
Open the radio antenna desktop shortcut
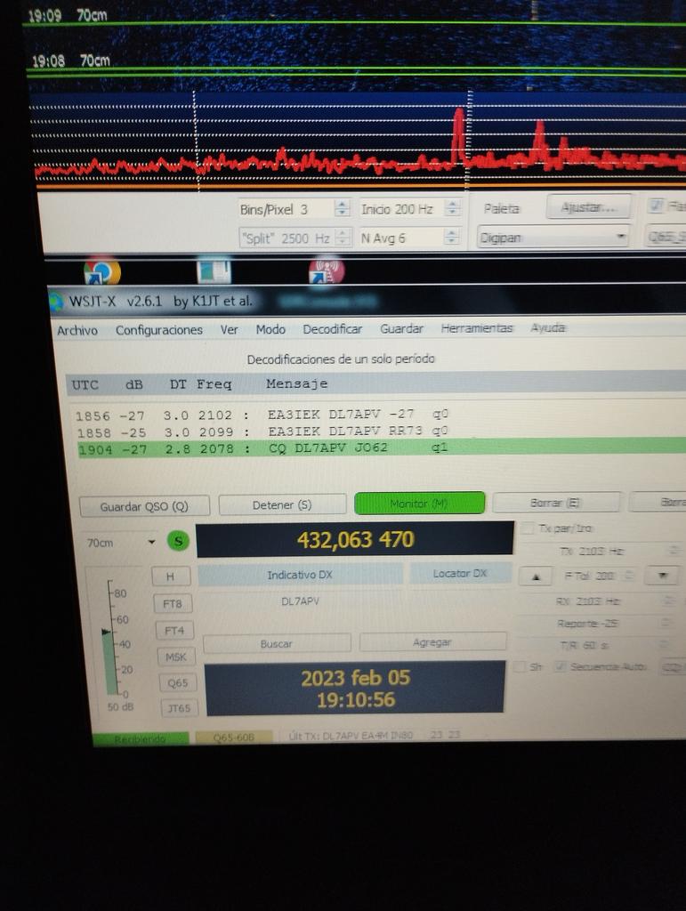click(327, 271)
